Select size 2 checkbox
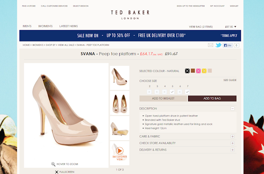Image resolution: width=264 pixels, height=174 pixels. point(149,92)
